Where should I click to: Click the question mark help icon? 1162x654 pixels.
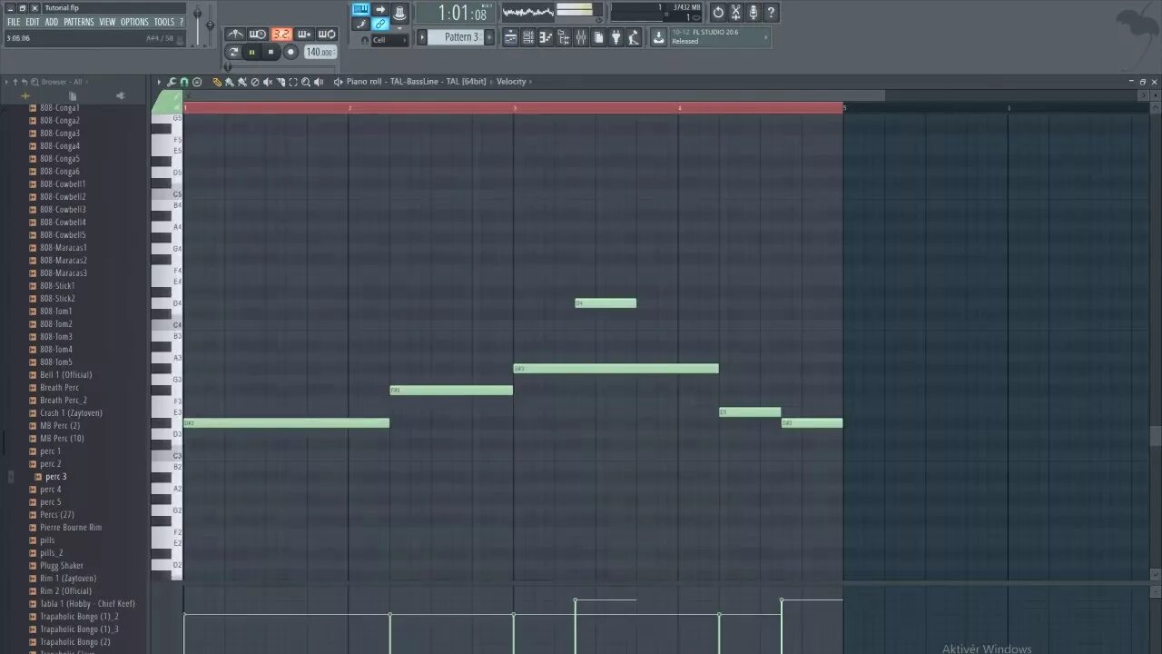pos(771,13)
